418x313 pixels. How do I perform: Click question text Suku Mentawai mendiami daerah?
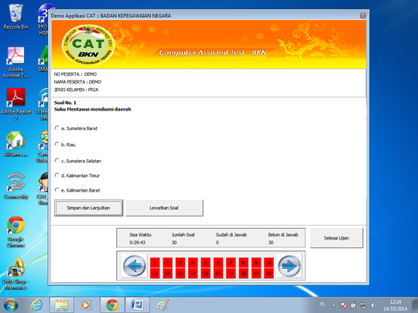tap(93, 110)
